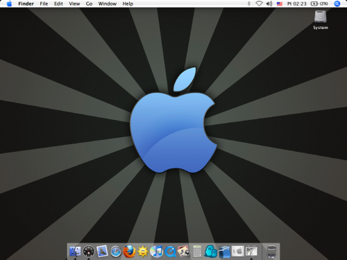Launch Firefox from the Dock
The height and width of the screenshot is (260, 347).
[x=129, y=251]
